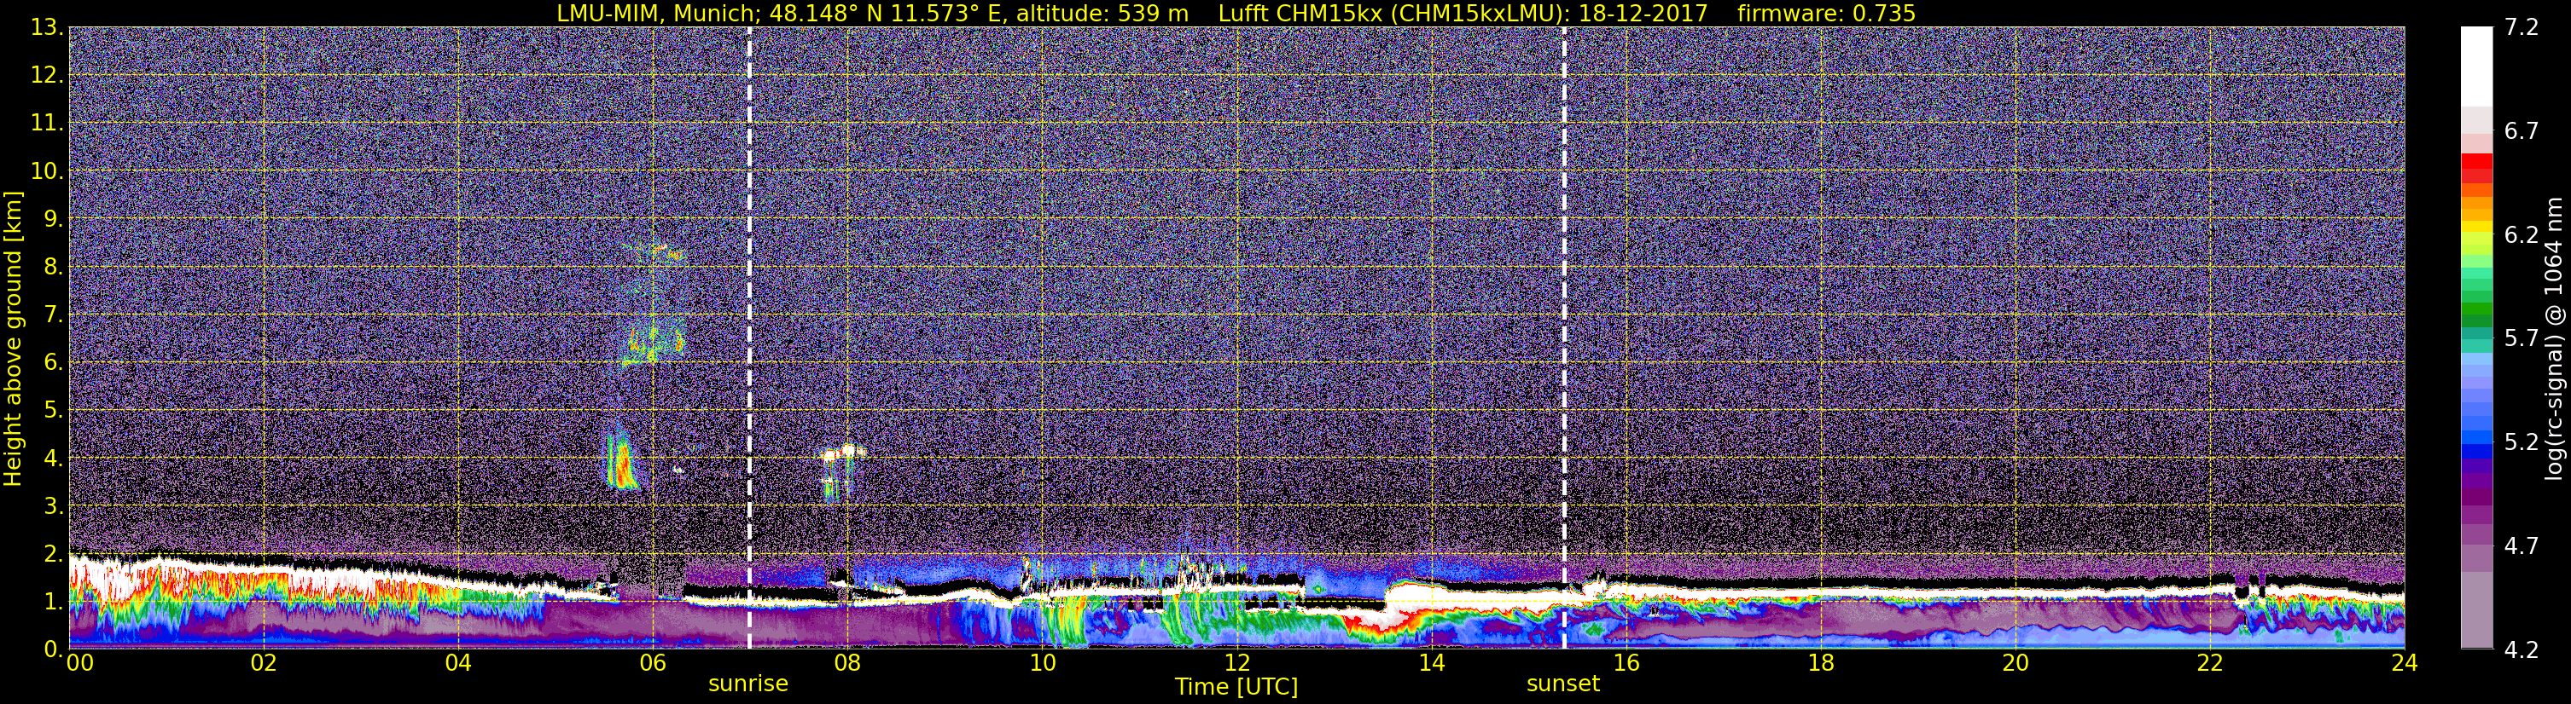
Task: Click the colorbar value '5.7'
Action: pos(2522,338)
